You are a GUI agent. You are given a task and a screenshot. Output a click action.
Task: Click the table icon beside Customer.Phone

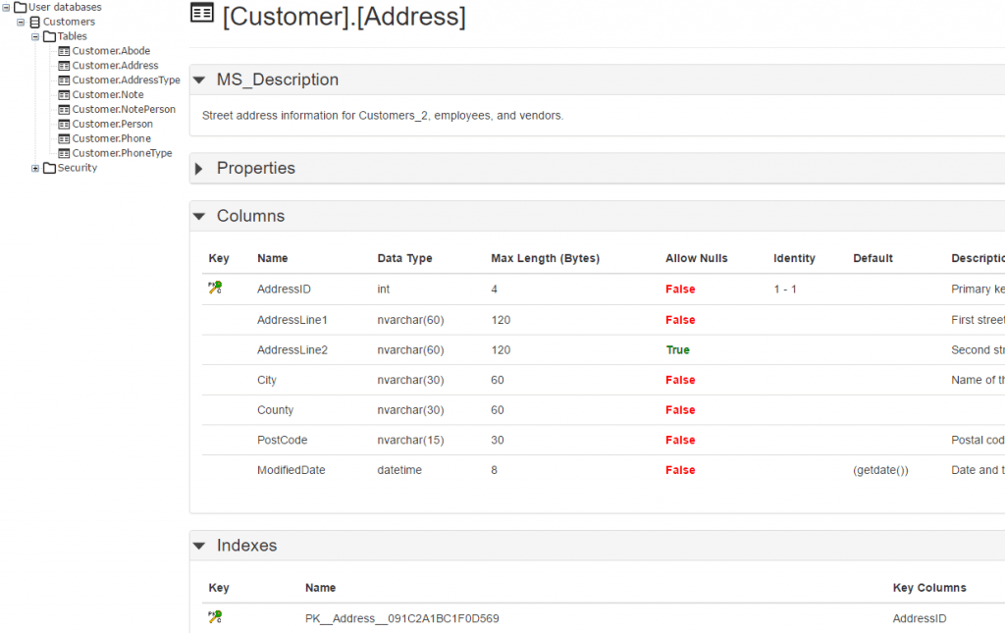click(63, 138)
